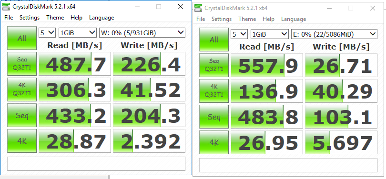Viewport: 386px width, 179px height.
Task: Click 433.2 read result in left window
Action: [75, 115]
